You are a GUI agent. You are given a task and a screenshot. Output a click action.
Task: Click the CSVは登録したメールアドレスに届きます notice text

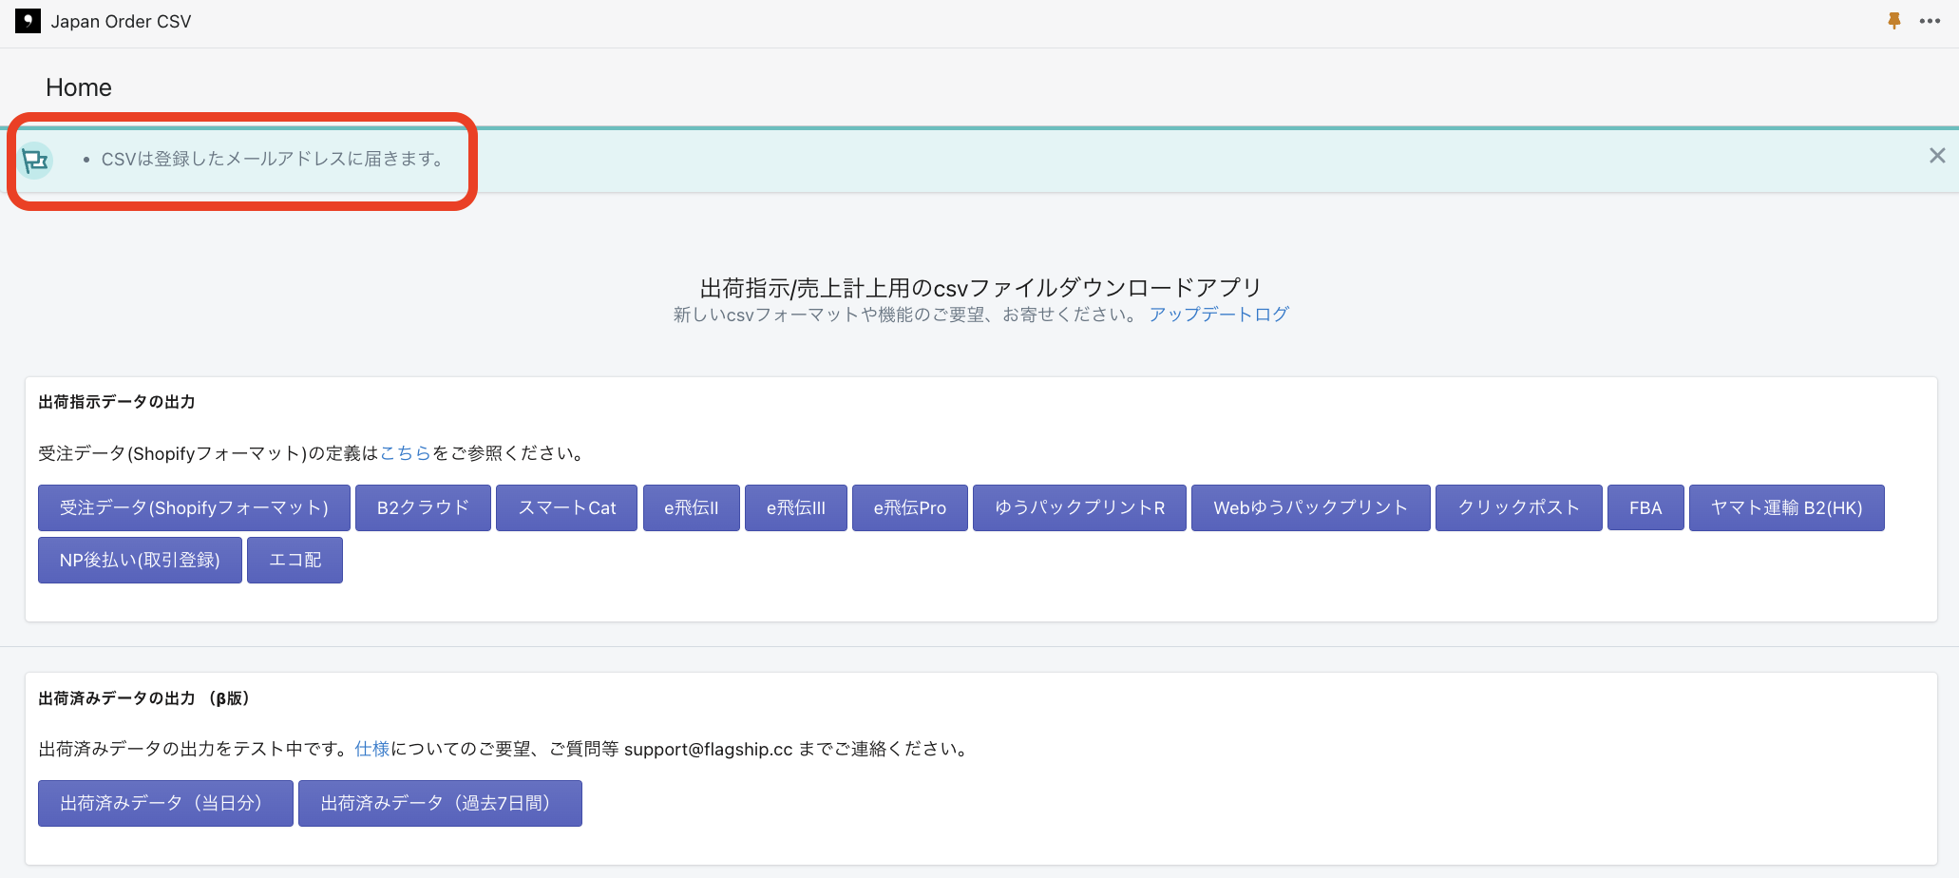(273, 159)
